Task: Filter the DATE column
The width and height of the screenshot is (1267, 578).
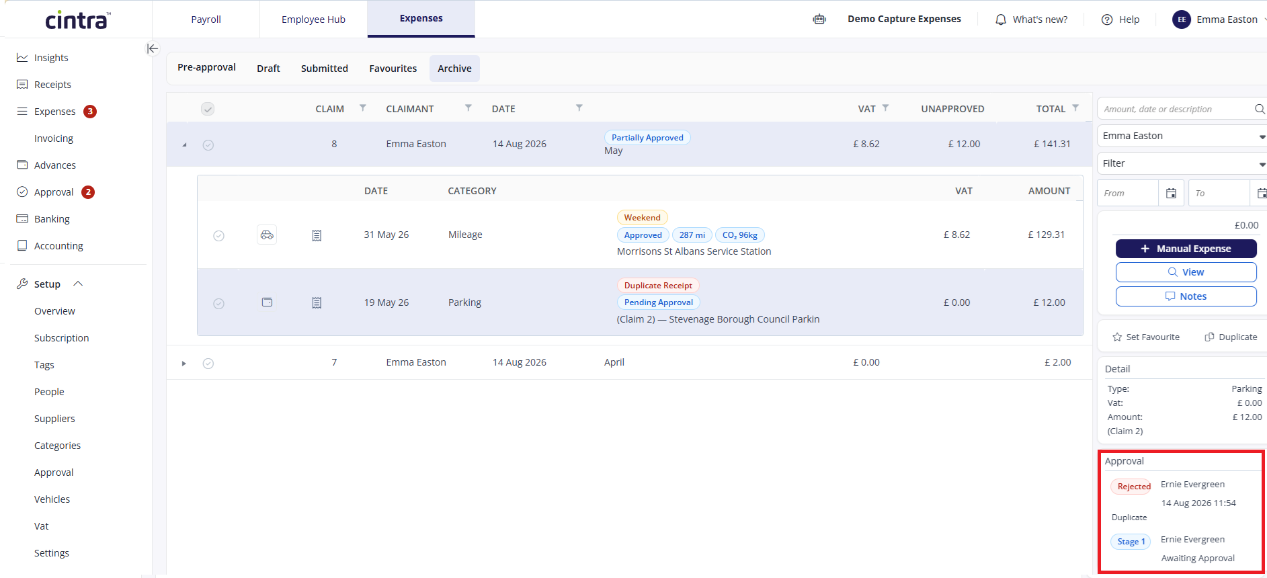Action: tap(579, 108)
